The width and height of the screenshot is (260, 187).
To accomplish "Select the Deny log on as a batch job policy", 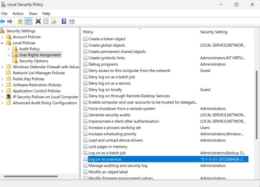I will click(x=112, y=77).
